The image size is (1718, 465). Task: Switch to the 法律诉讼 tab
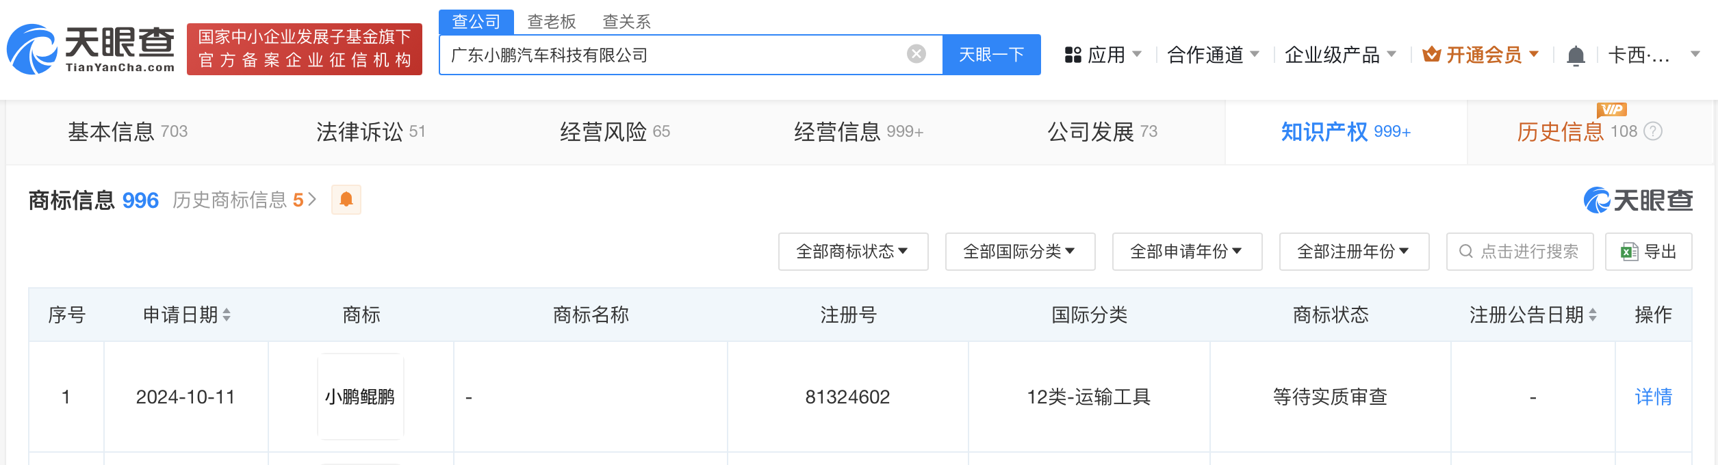click(x=370, y=132)
